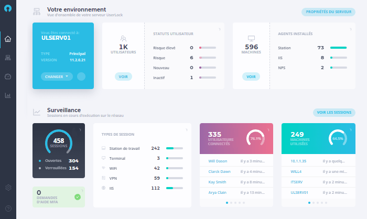Click the Terminal session type icon
This screenshot has height=219, width=367.
click(x=103, y=158)
